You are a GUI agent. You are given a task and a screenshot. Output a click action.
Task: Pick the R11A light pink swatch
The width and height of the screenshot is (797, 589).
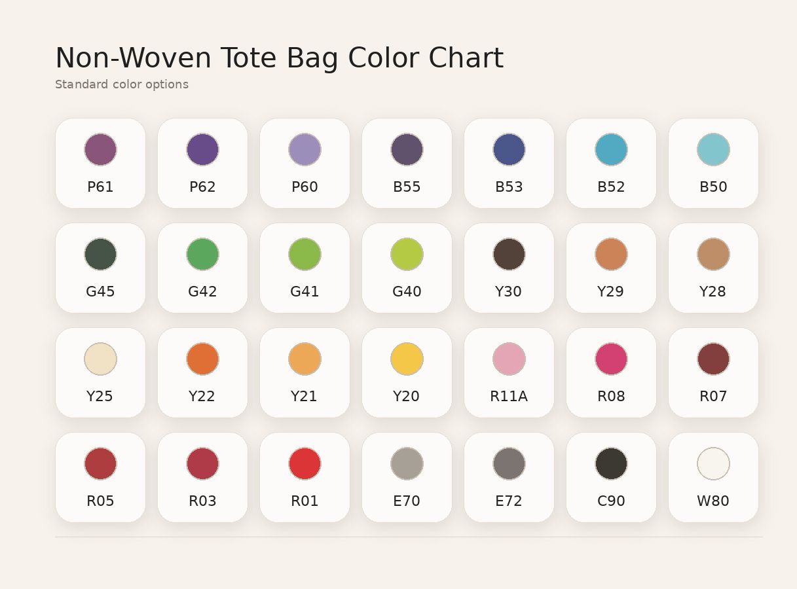509,359
